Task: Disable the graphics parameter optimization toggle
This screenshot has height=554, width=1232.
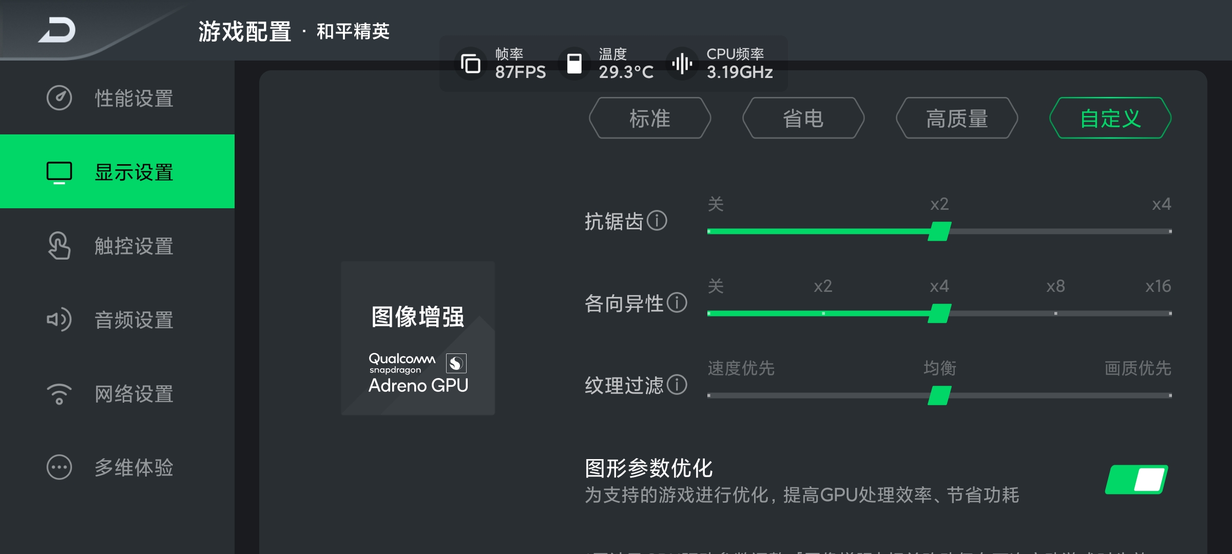Action: (x=1137, y=480)
